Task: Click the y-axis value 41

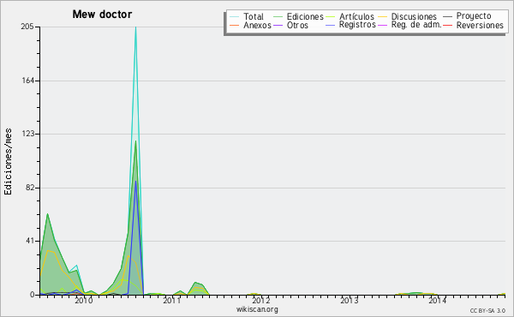Action: pos(30,242)
